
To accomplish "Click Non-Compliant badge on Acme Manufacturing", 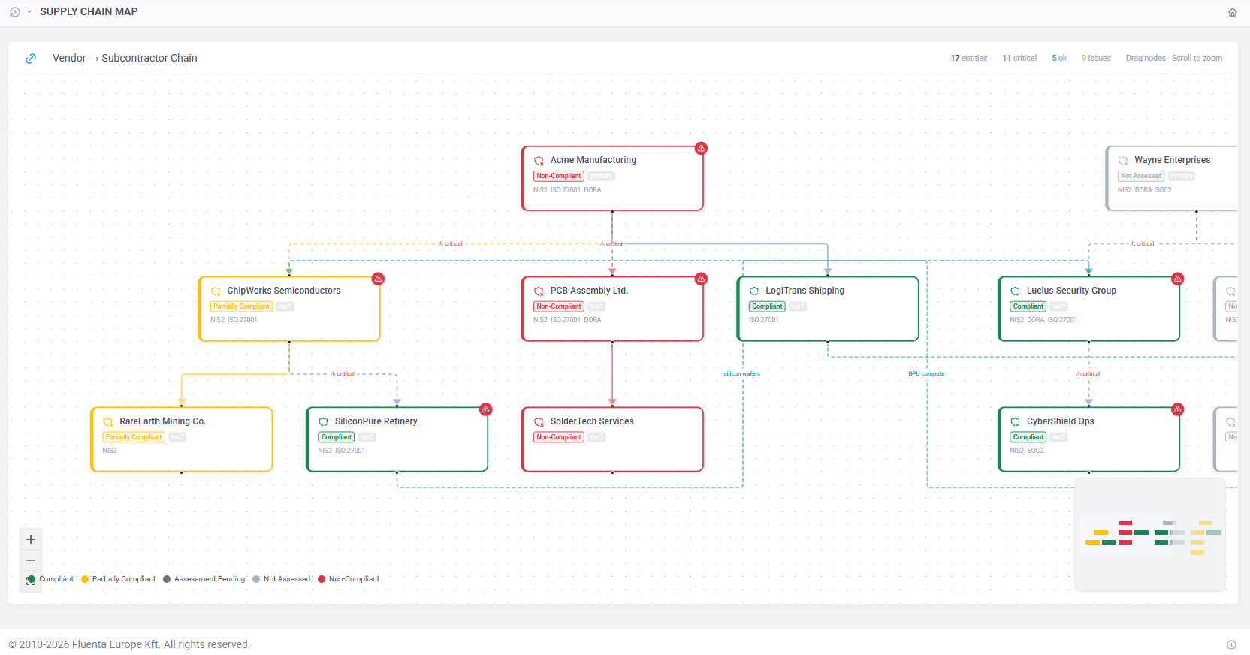I will pos(559,176).
